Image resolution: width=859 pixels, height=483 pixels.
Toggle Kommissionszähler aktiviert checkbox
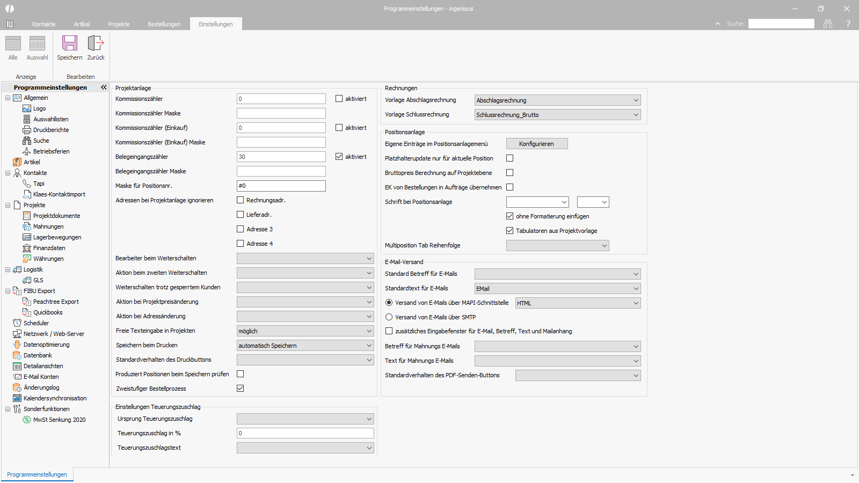click(x=339, y=99)
